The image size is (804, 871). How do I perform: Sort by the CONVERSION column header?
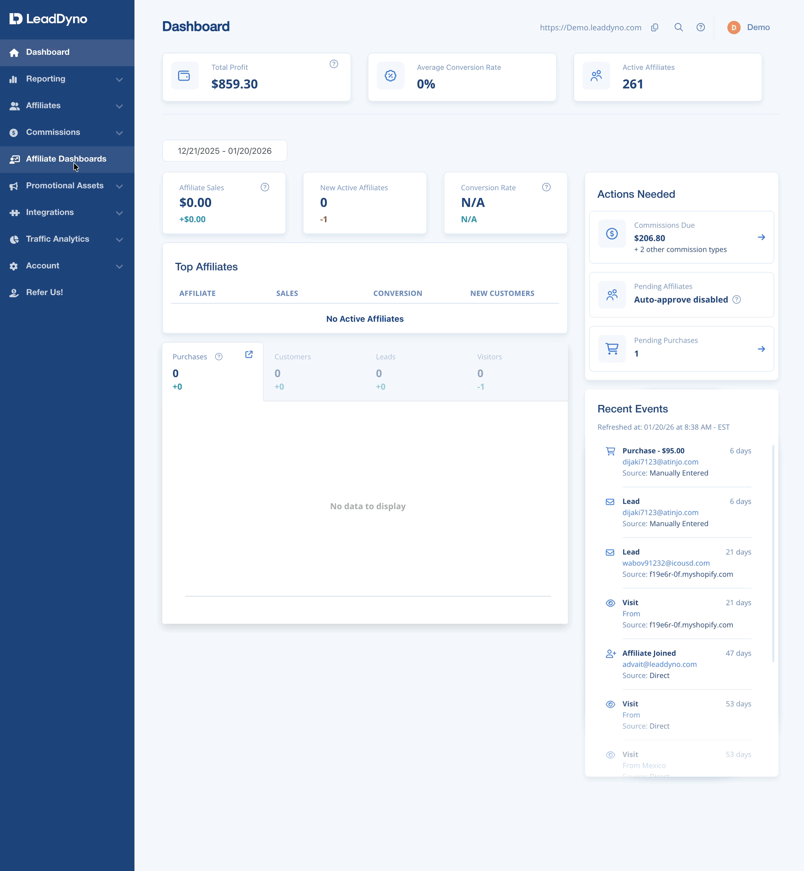397,293
